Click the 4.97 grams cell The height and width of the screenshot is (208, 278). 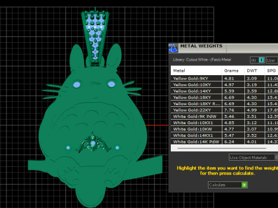(x=233, y=85)
